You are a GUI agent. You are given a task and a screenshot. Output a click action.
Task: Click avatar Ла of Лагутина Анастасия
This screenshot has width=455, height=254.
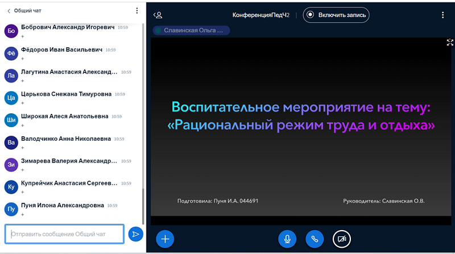[11, 76]
